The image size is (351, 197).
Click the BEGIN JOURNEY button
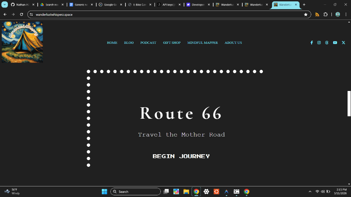[x=181, y=156]
